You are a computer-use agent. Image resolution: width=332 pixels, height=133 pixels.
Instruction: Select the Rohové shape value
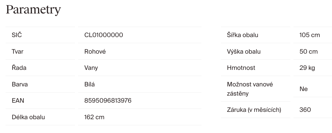point(95,51)
